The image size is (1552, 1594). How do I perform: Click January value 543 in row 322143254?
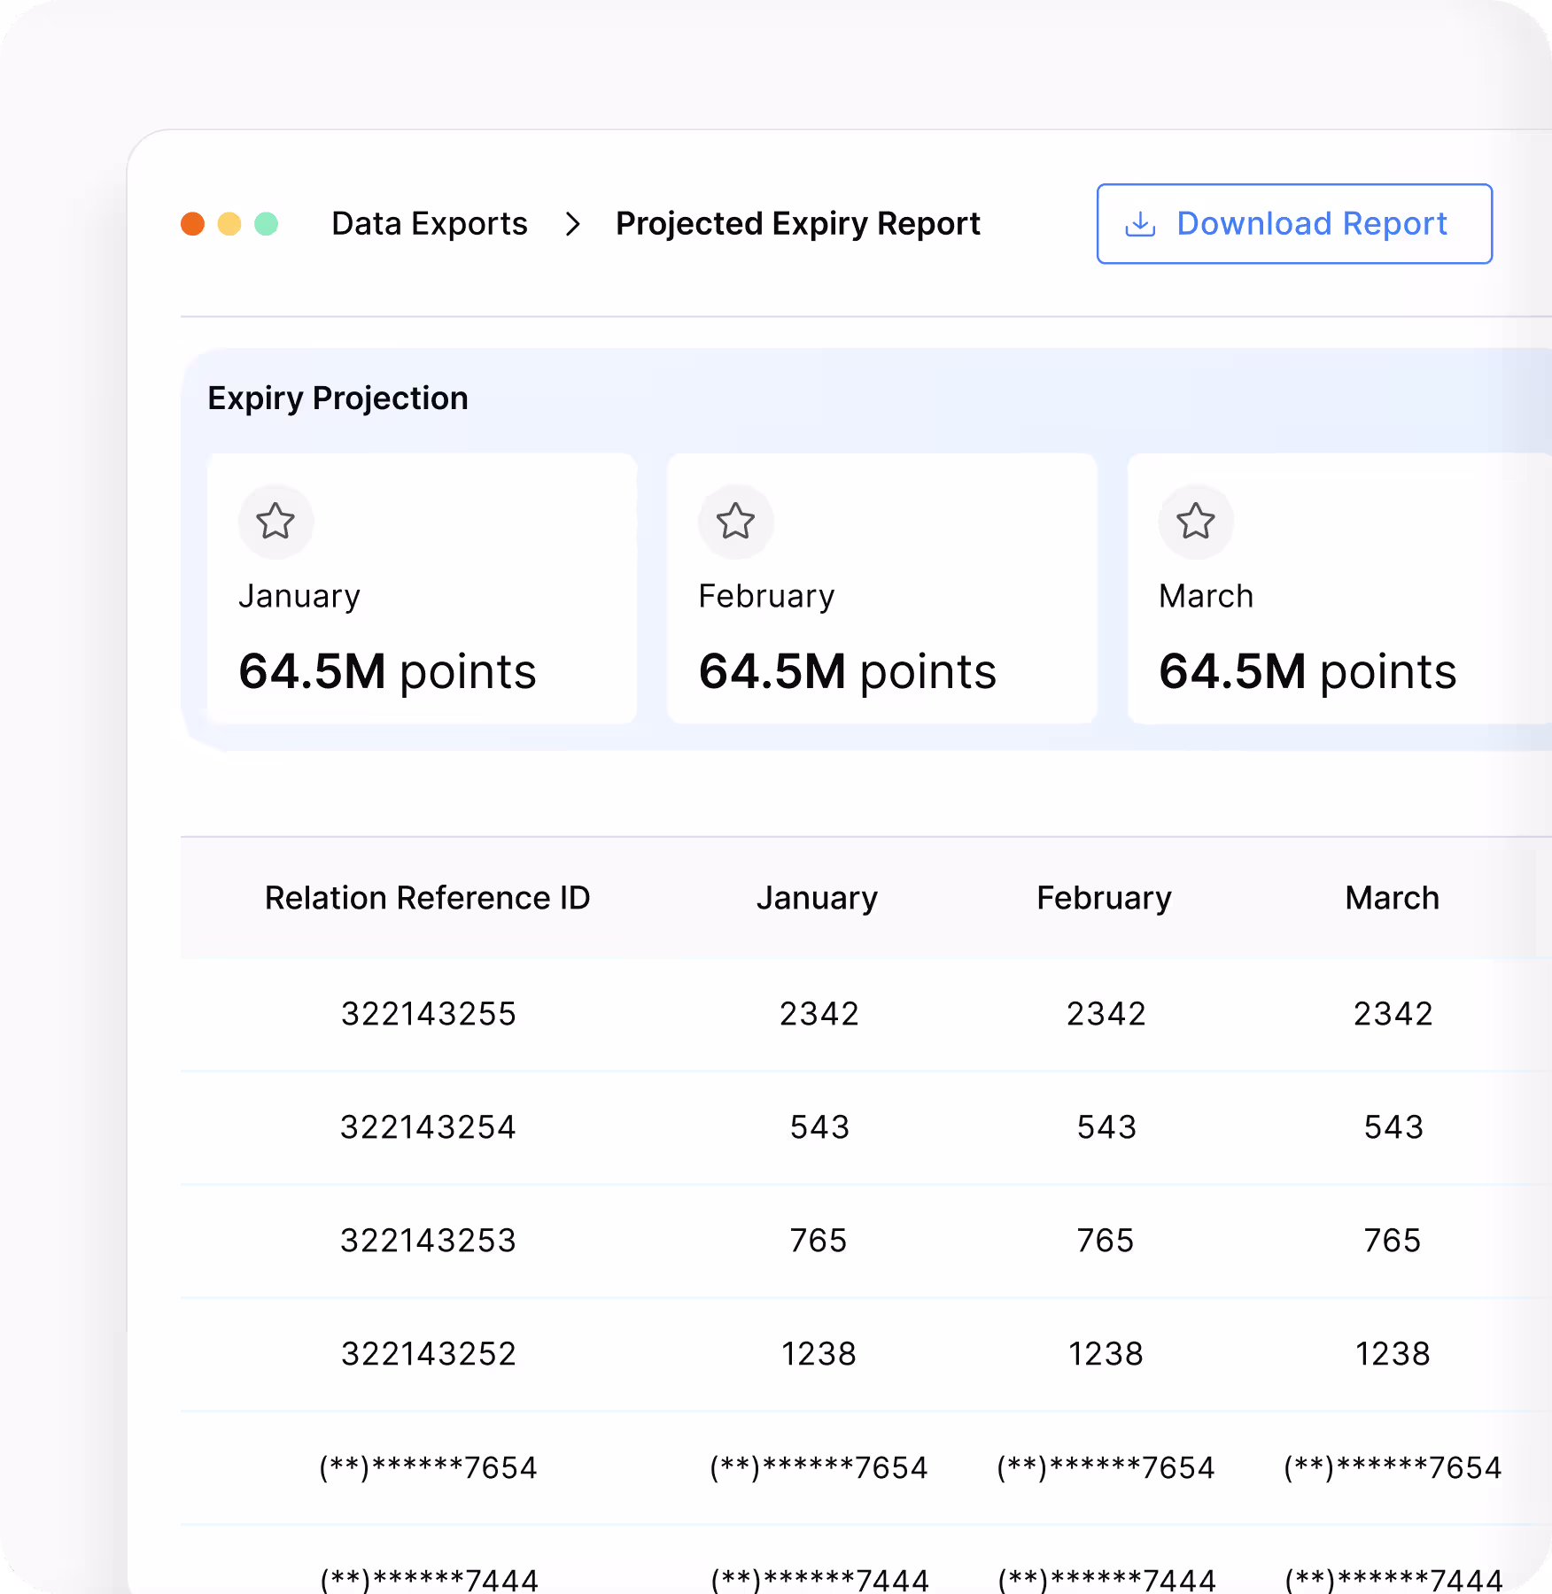pos(819,1127)
